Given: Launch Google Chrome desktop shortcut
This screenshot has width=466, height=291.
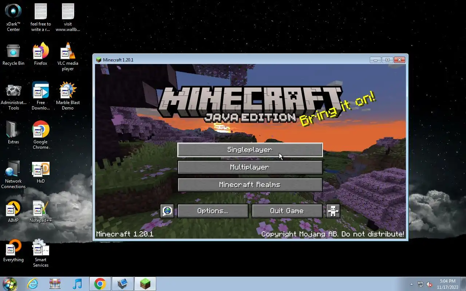Looking at the screenshot, I should point(41,135).
